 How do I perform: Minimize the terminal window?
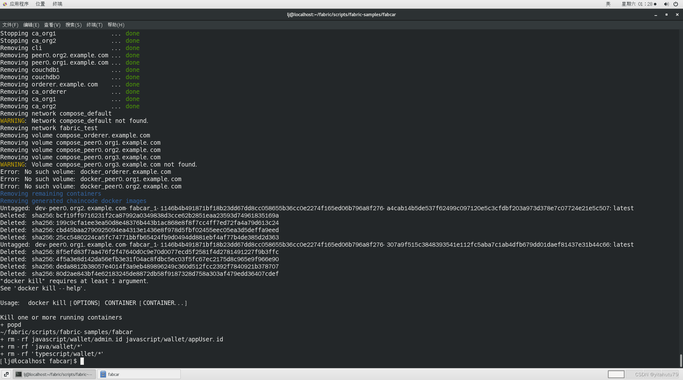click(x=656, y=15)
